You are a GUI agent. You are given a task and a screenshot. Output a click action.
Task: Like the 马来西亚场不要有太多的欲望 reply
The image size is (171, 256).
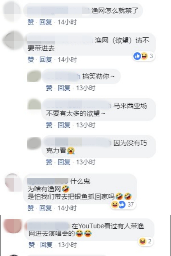[49, 125]
